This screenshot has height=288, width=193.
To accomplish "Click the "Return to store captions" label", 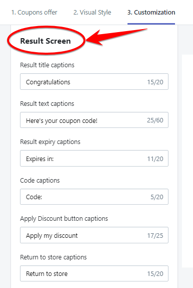I will point(53,257).
